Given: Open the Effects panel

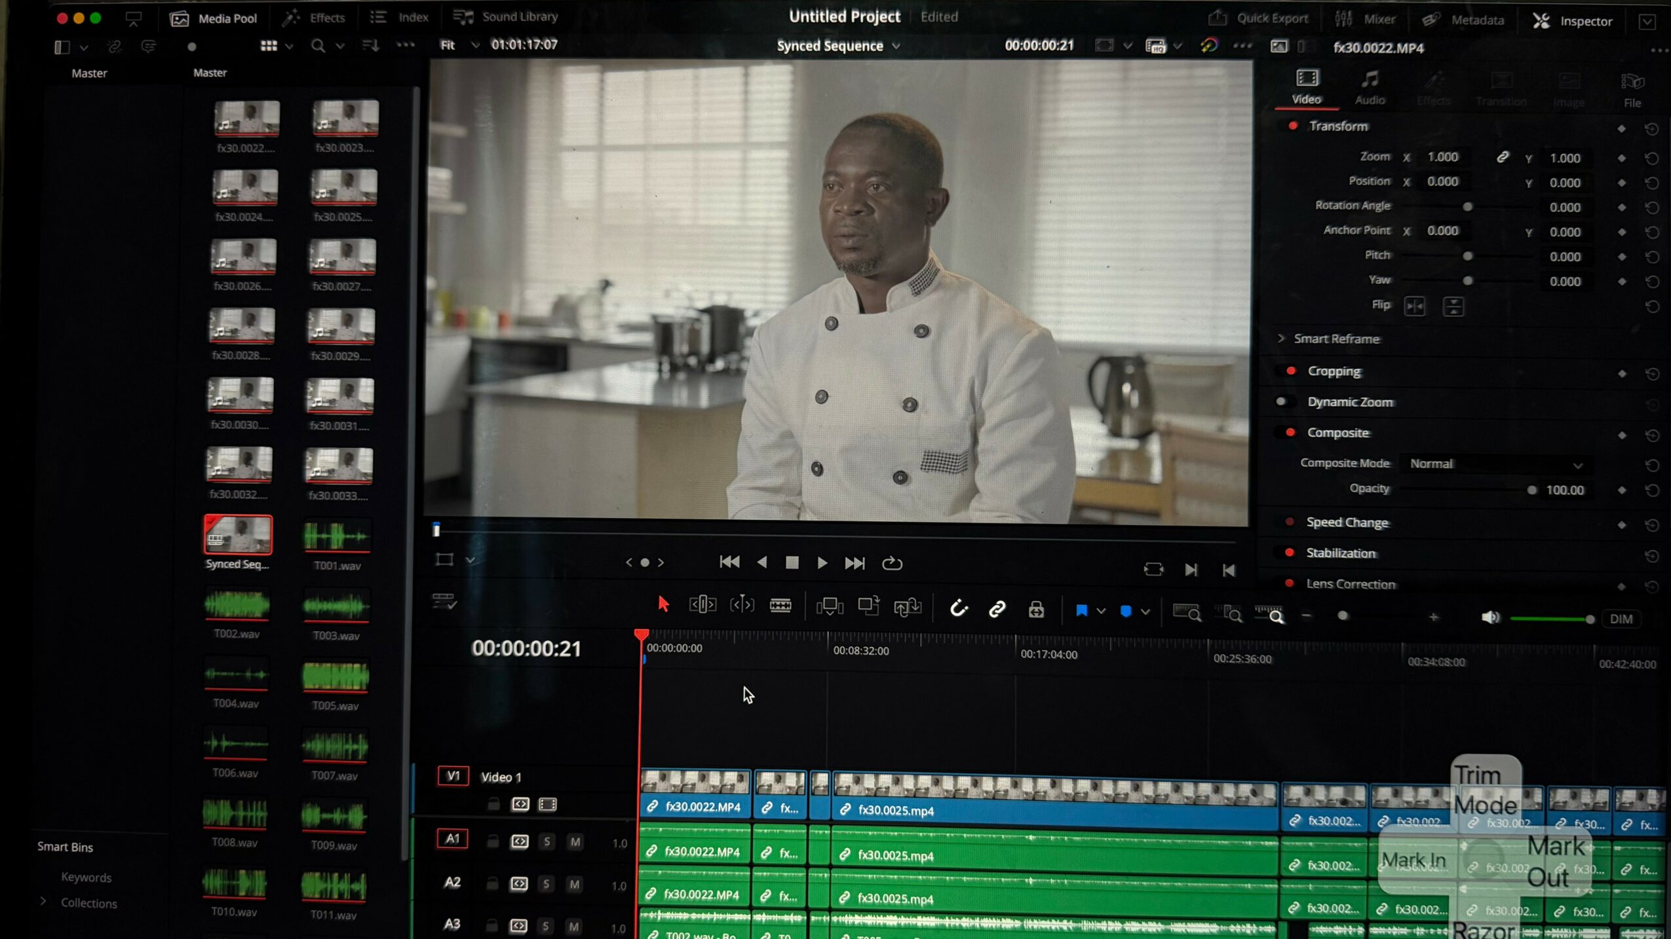Looking at the screenshot, I should click(314, 18).
